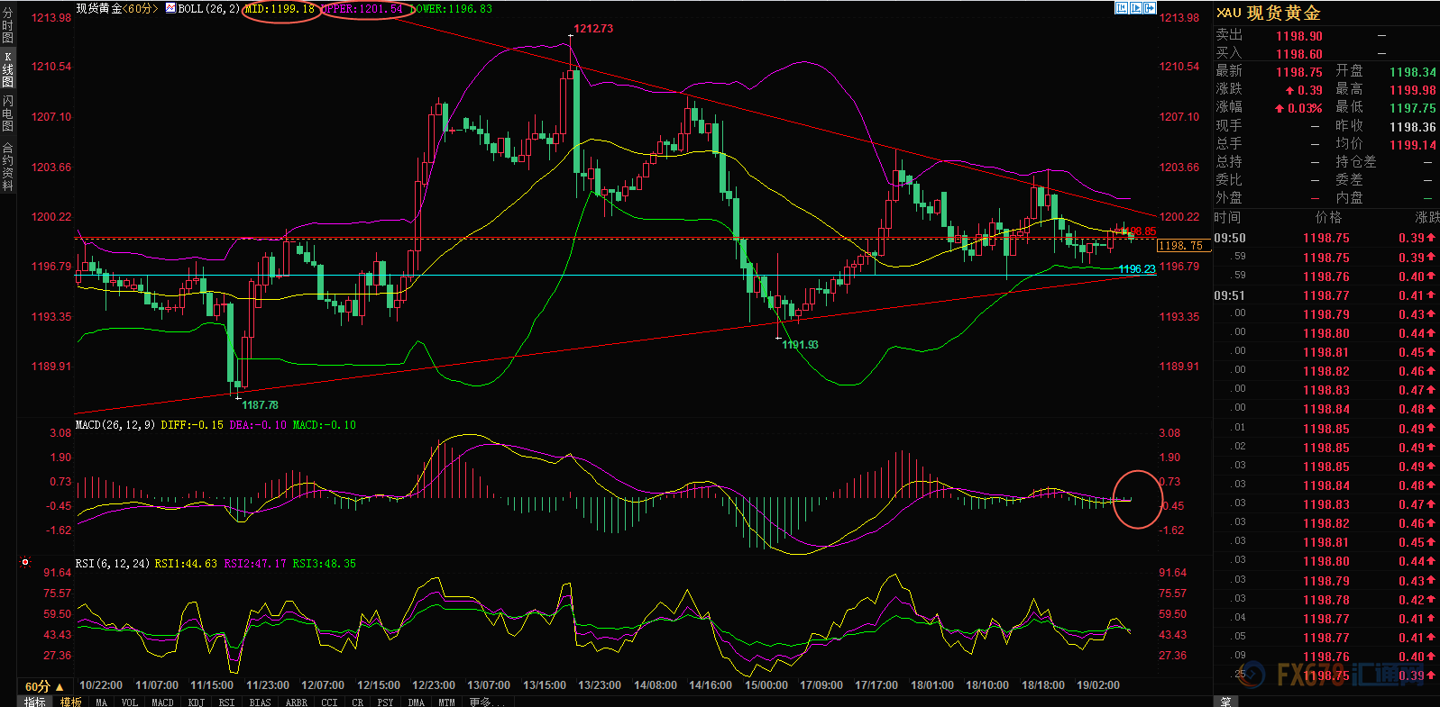Screen dimensions: 1440x707
Task: Click the blue exit-arrow chart icon
Action: pyautogui.click(x=1150, y=8)
